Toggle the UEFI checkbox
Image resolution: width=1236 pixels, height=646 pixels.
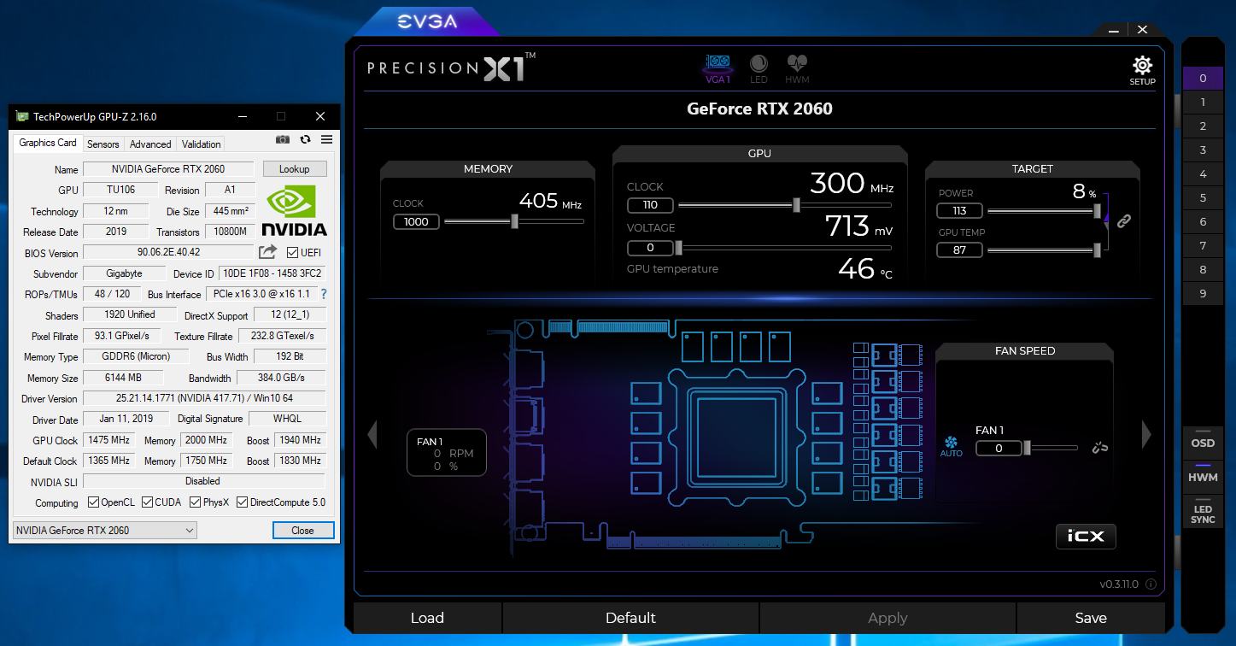[x=293, y=253]
